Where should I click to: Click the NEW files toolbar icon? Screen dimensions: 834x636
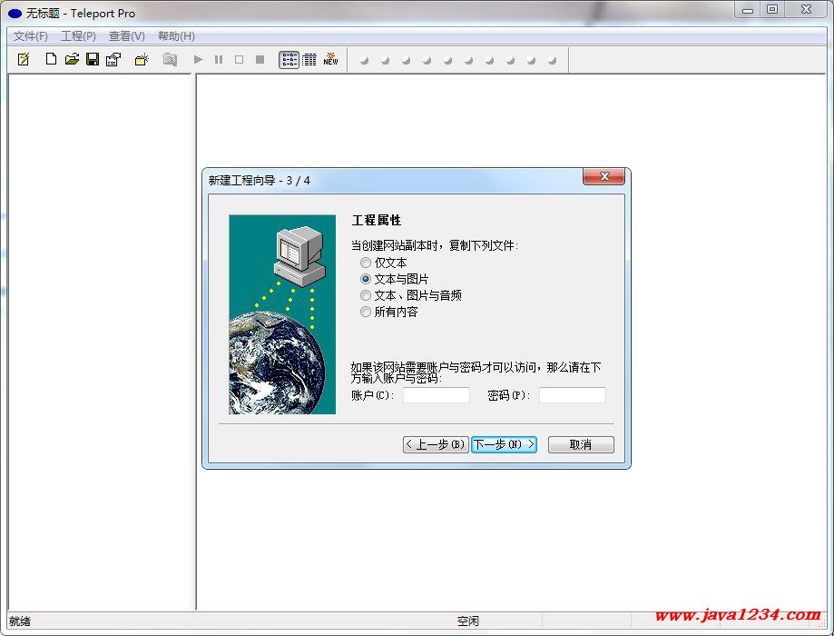[330, 59]
